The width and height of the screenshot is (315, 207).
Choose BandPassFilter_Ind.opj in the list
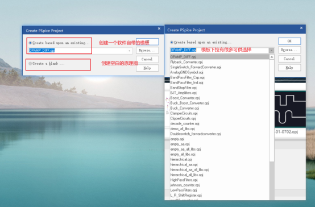(x=219, y=82)
